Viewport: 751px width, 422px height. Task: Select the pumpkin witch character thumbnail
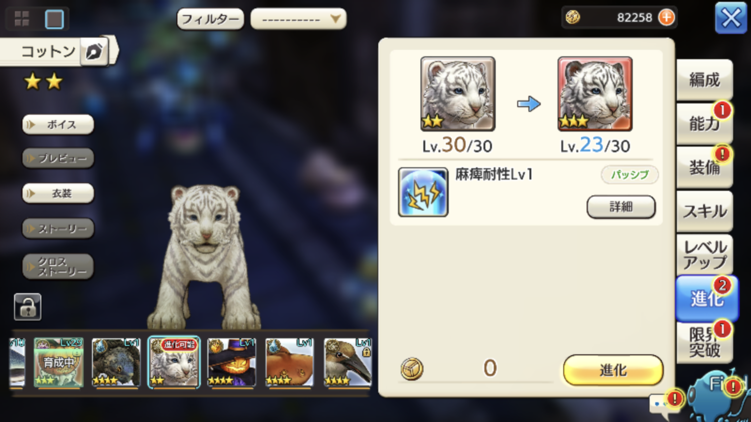pos(232,362)
